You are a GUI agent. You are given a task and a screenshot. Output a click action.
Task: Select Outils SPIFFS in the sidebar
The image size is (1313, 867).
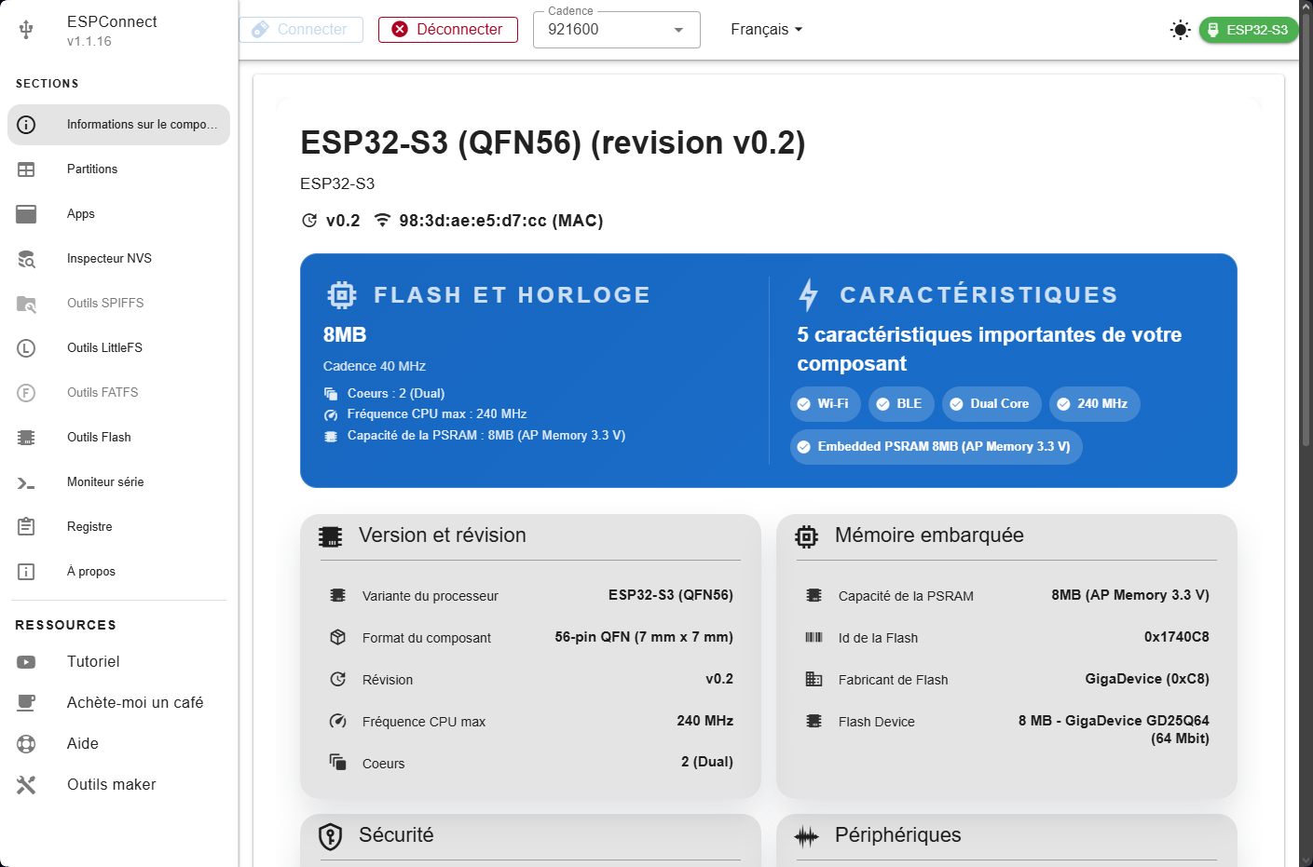tap(118, 304)
